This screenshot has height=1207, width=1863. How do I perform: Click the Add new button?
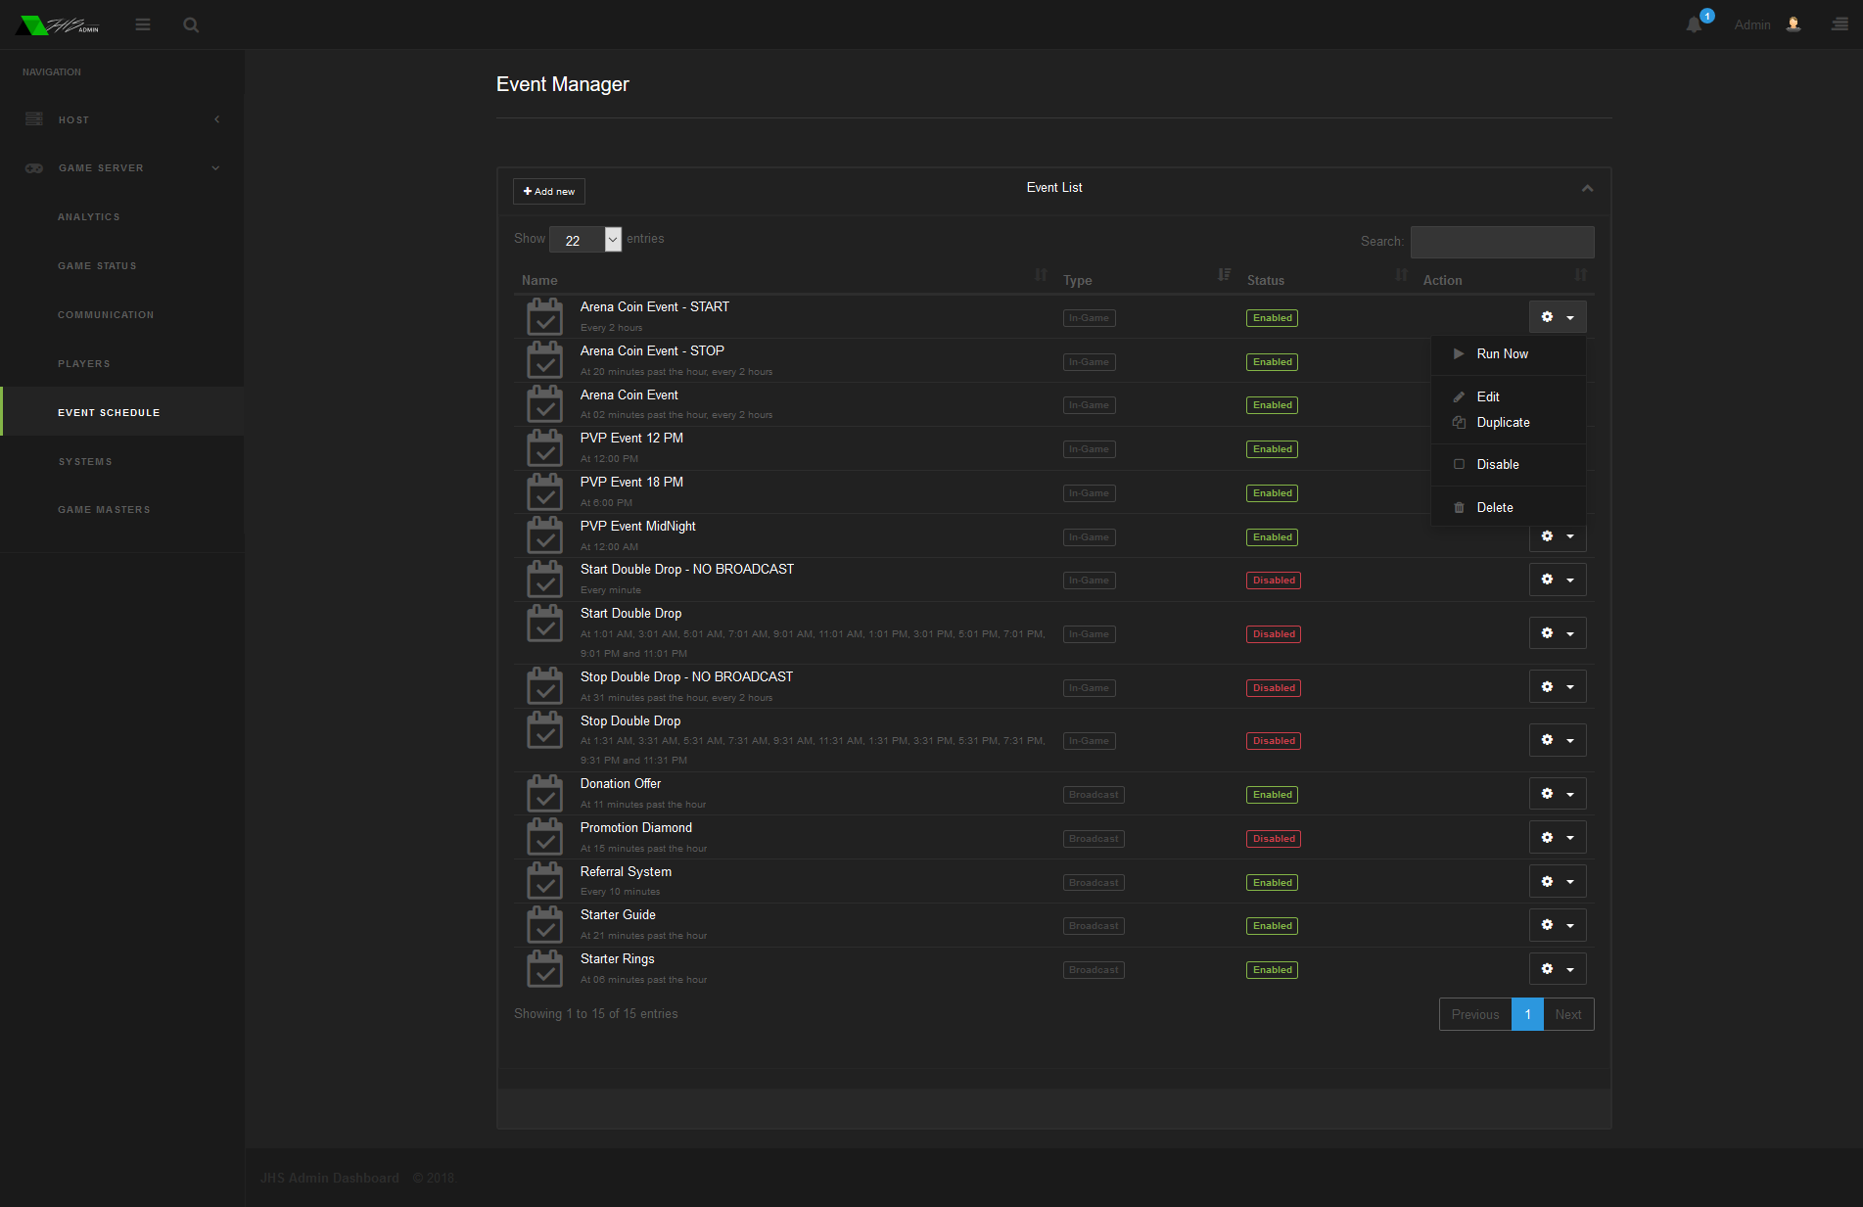[549, 192]
